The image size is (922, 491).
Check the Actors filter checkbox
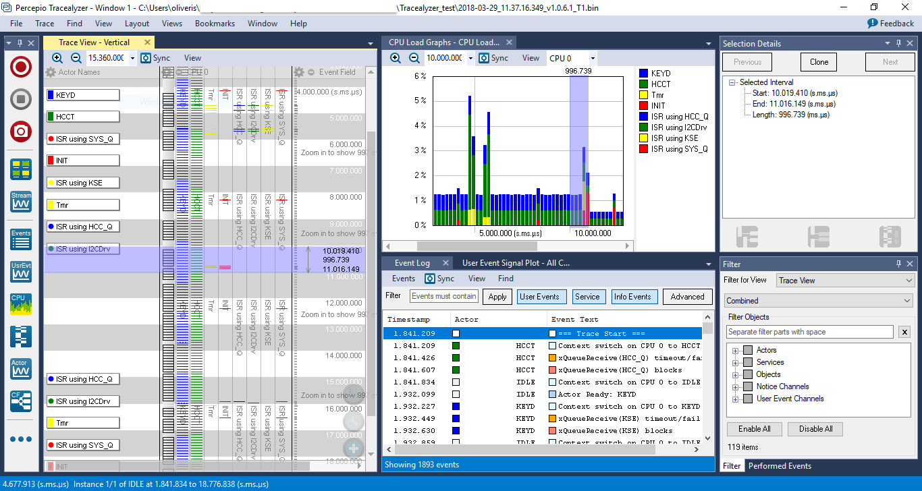pyautogui.click(x=747, y=350)
